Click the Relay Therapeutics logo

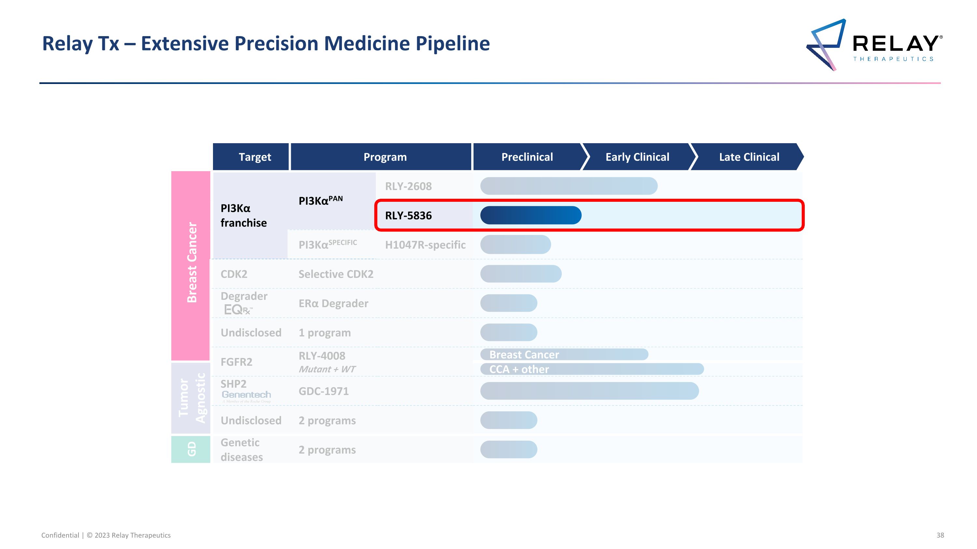click(x=874, y=45)
